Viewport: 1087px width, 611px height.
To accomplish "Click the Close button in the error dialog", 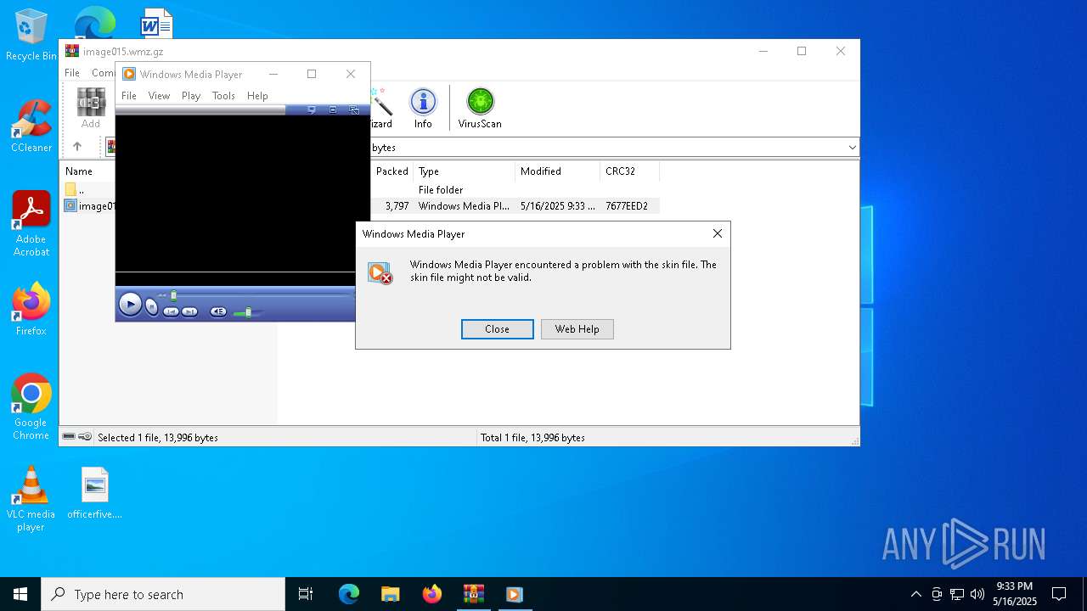I will click(x=498, y=329).
